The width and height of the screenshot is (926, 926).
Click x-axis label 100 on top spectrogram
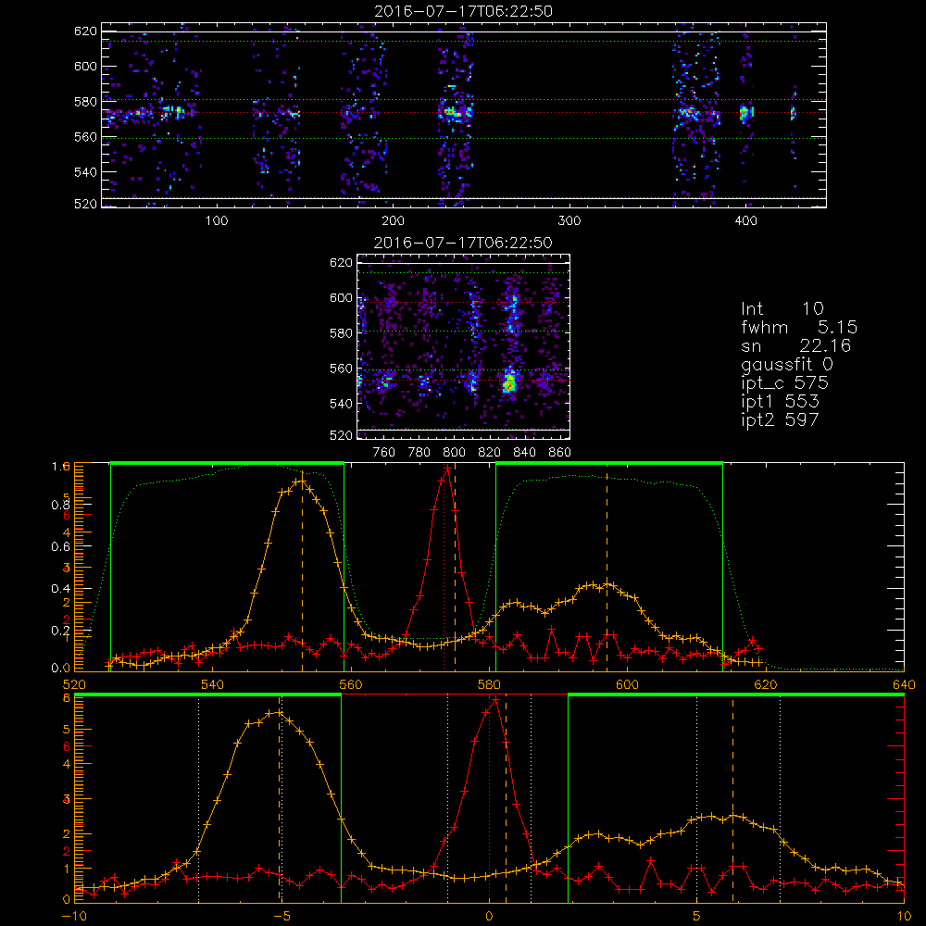[x=217, y=221]
